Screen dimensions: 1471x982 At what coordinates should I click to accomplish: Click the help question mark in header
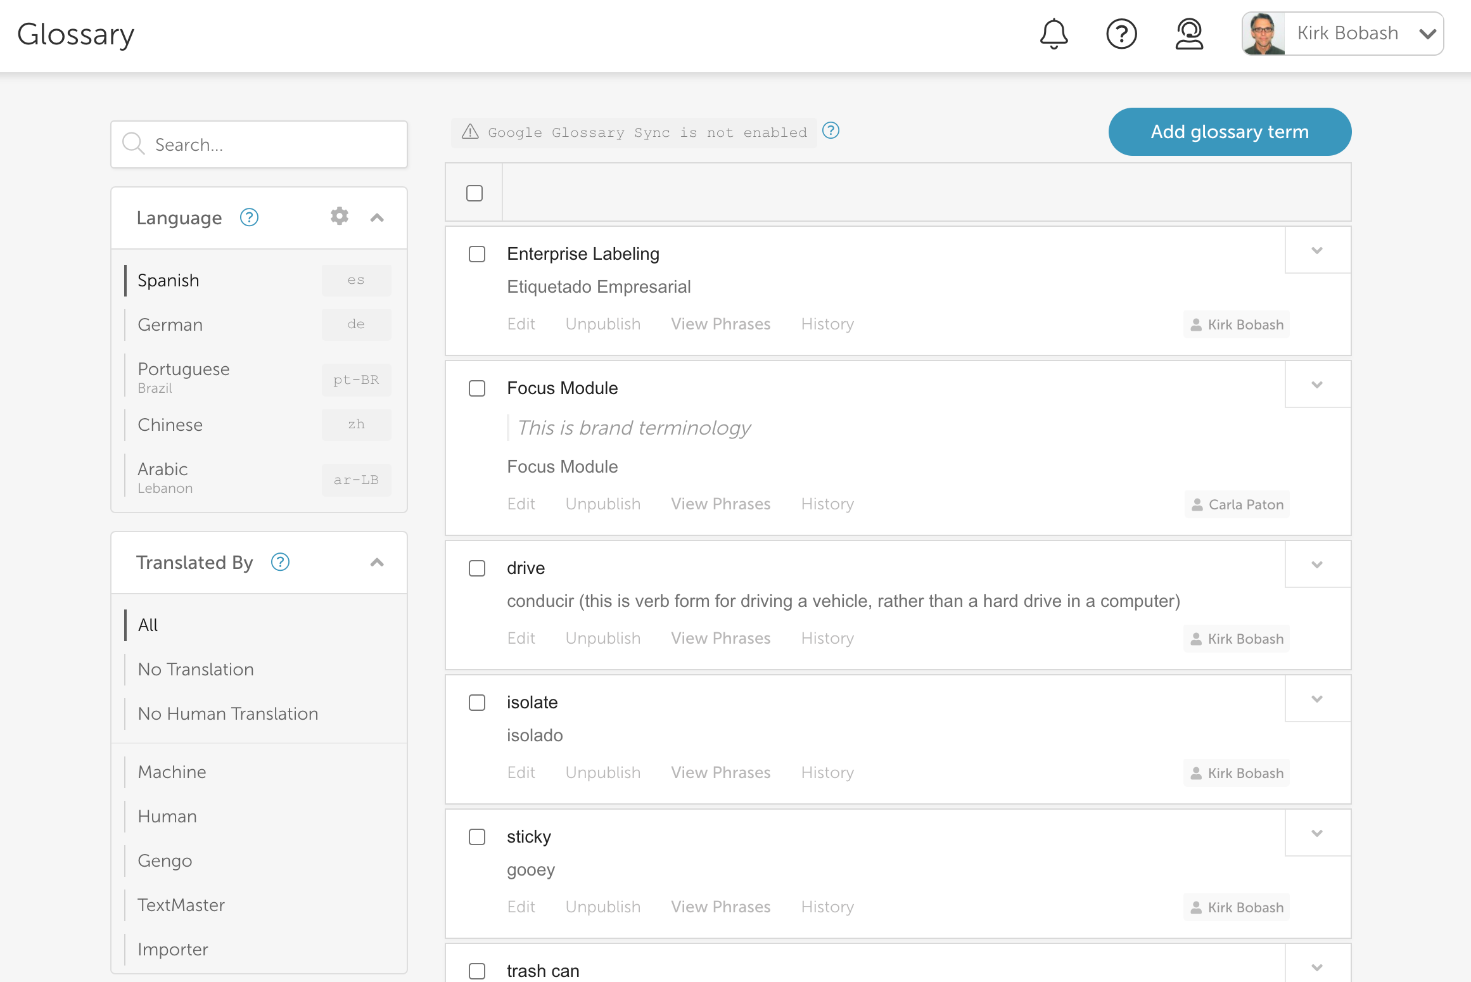pos(1121,34)
